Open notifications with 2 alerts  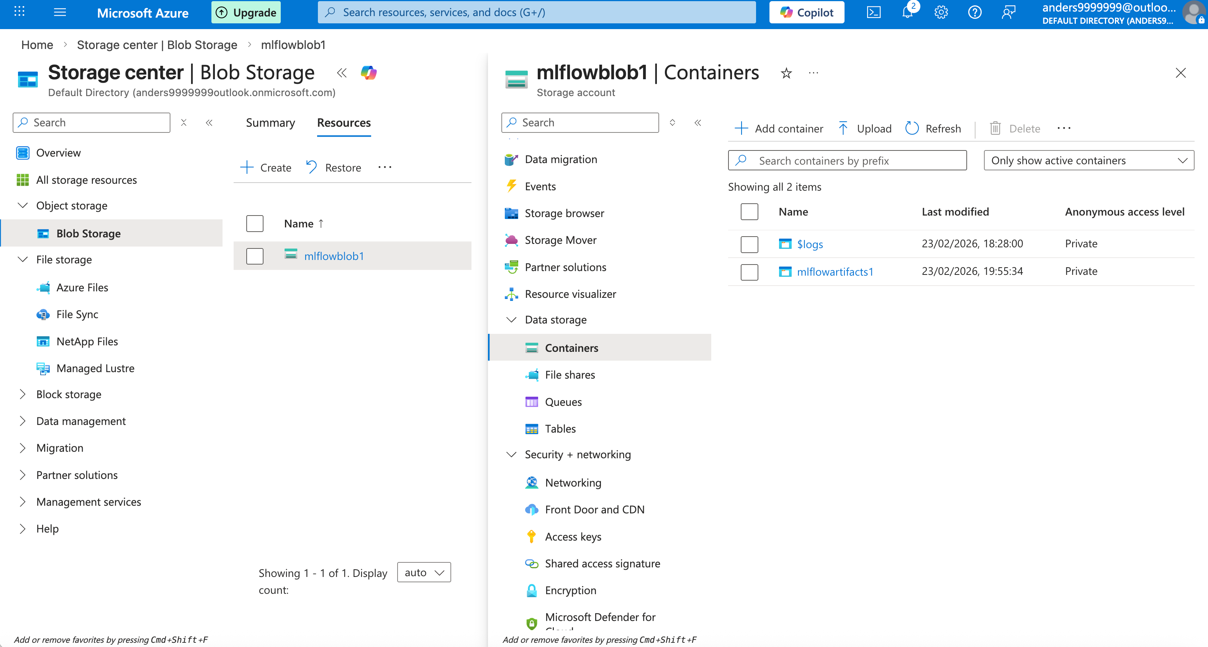pos(907,12)
